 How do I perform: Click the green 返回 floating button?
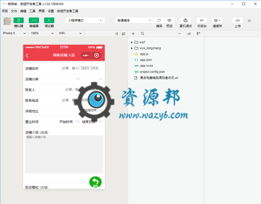pos(95,182)
